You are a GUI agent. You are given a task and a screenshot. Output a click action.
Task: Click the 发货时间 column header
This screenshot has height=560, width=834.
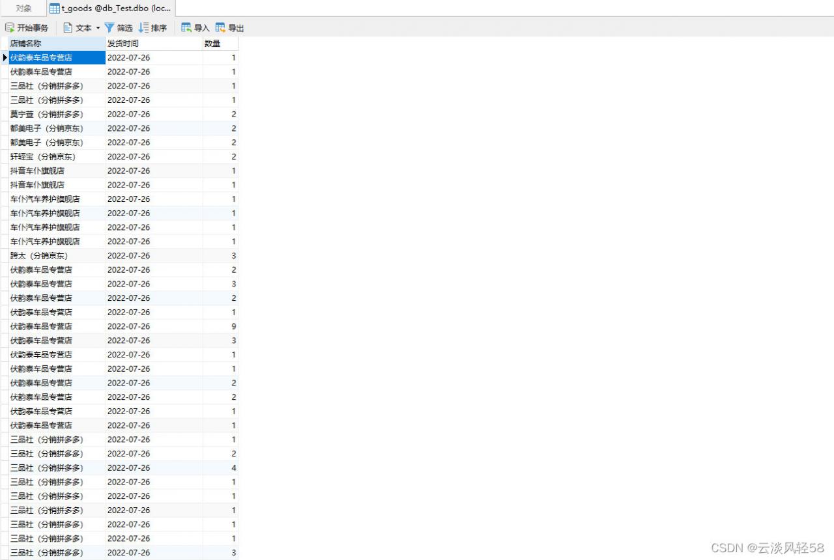pyautogui.click(x=154, y=44)
